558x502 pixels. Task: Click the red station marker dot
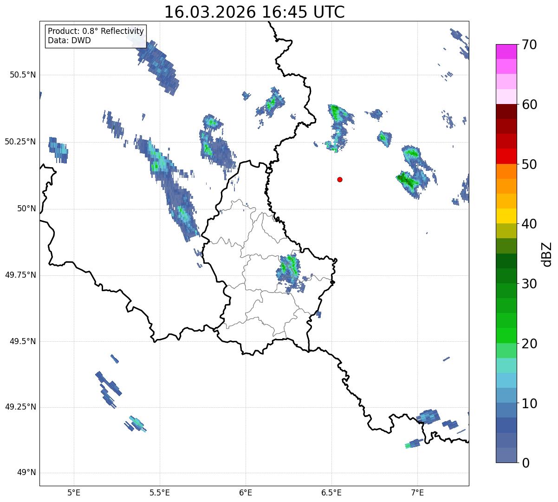coord(340,179)
